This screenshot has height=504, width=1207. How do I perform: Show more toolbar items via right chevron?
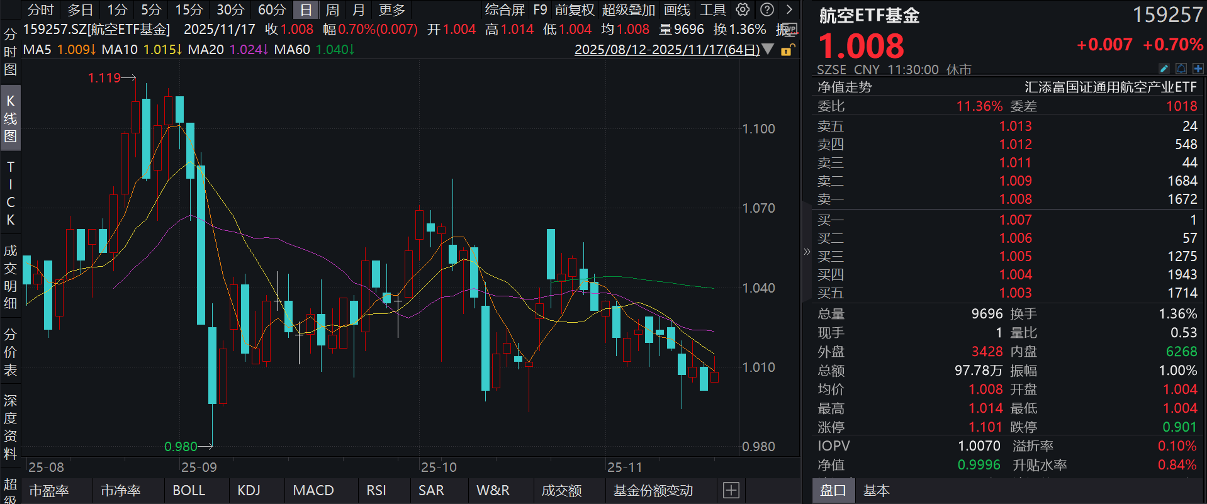point(789,9)
